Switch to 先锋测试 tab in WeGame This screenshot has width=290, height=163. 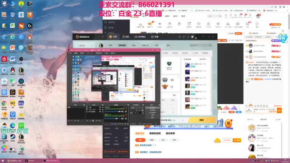(x=140, y=37)
